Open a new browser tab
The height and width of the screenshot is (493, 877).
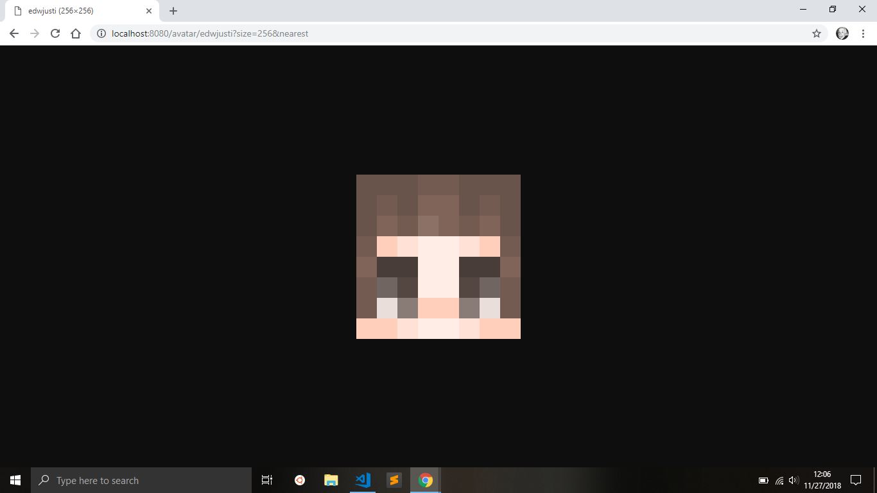(x=173, y=10)
